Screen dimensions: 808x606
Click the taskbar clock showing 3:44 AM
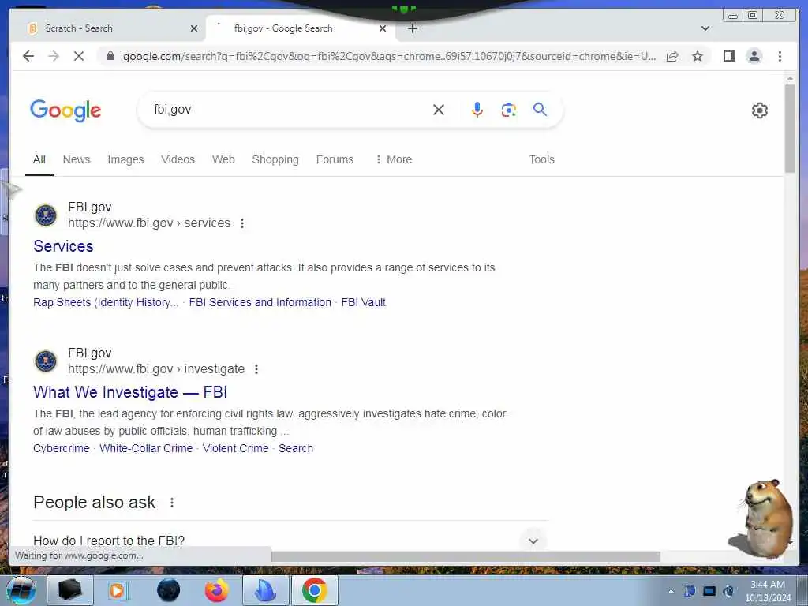768,591
